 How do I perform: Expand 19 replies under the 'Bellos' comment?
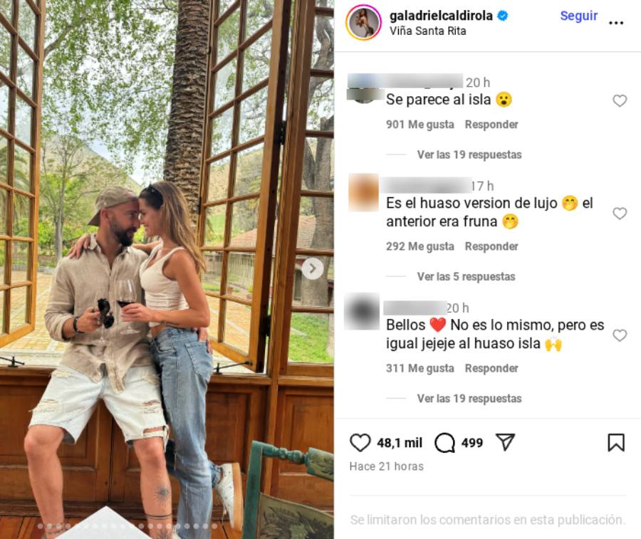point(469,399)
